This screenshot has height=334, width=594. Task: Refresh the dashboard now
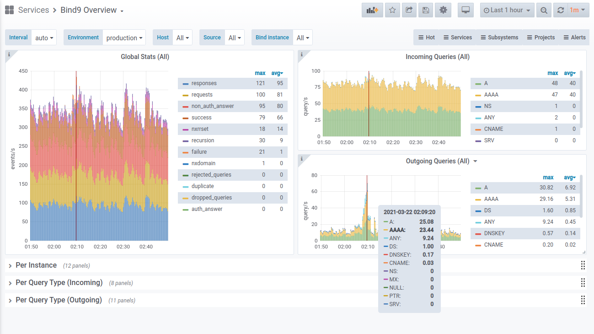(x=561, y=10)
